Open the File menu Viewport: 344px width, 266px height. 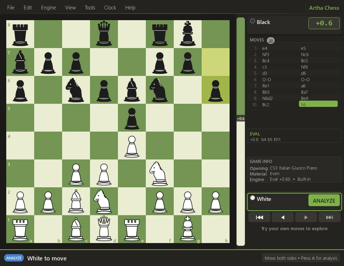[11, 8]
